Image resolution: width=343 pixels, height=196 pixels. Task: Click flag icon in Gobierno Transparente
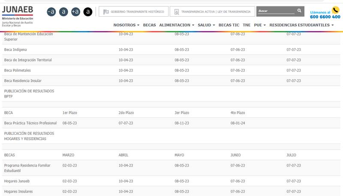(x=106, y=12)
